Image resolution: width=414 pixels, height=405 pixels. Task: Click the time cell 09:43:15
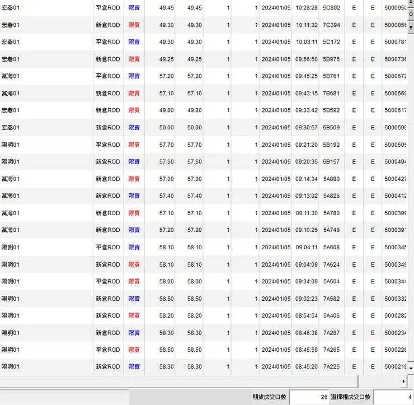click(x=307, y=94)
